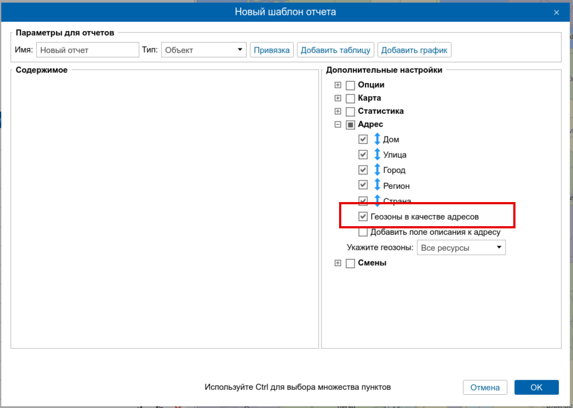Toggle the Дом address checkbox

click(363, 139)
